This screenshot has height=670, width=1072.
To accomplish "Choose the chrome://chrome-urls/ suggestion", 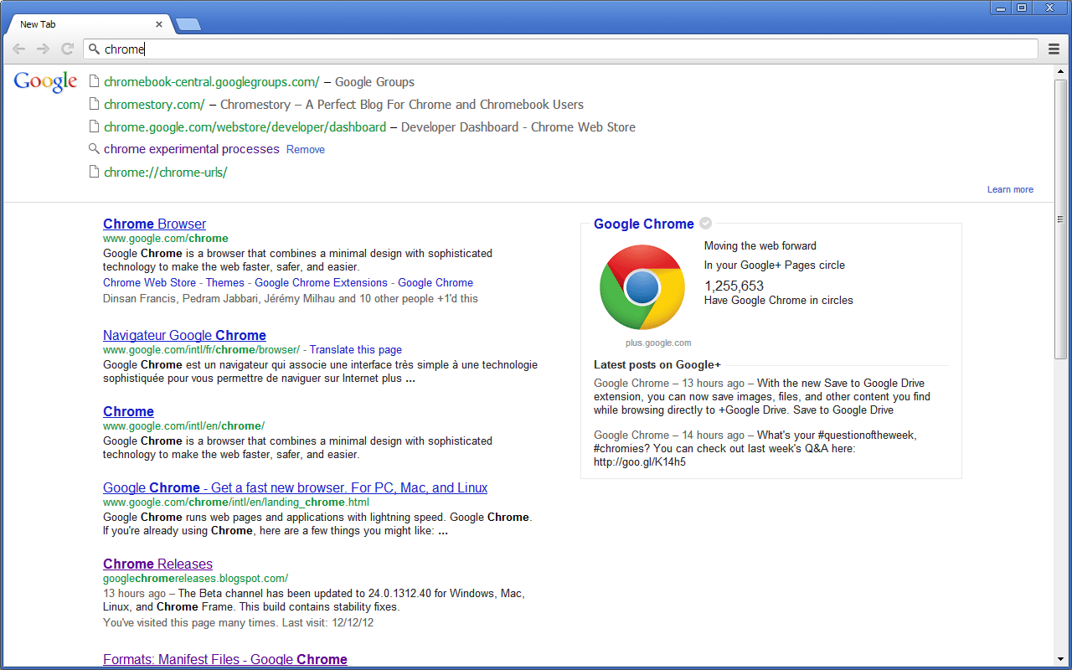I will (x=165, y=173).
